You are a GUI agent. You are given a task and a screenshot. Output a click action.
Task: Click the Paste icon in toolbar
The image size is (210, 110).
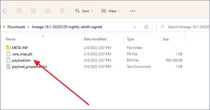(x=19, y=11)
